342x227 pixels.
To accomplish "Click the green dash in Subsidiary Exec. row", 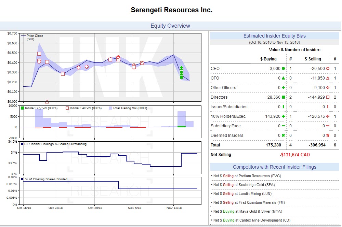I will click(283, 126).
